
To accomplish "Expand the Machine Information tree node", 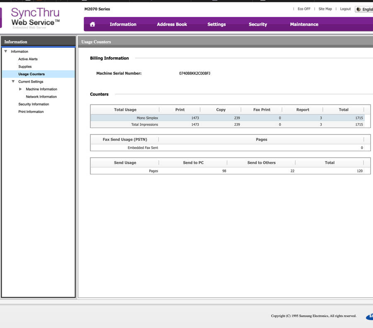I will [x=21, y=89].
